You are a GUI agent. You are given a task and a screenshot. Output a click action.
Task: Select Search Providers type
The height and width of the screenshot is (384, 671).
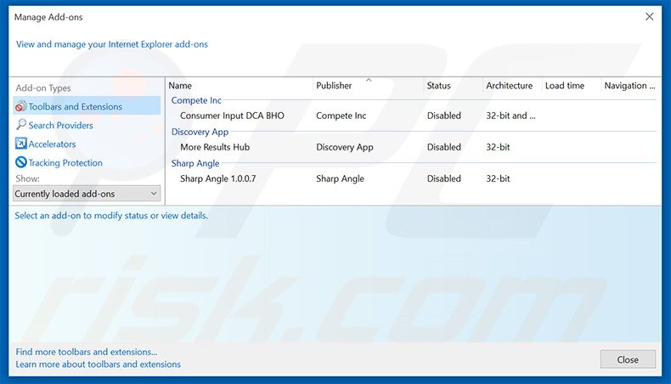(x=61, y=125)
